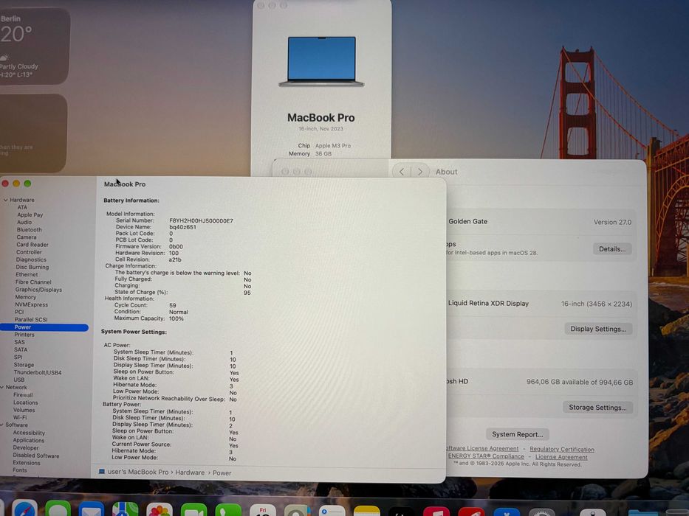Select Locations under Network
Screen dimensions: 689x516
[x=26, y=402]
